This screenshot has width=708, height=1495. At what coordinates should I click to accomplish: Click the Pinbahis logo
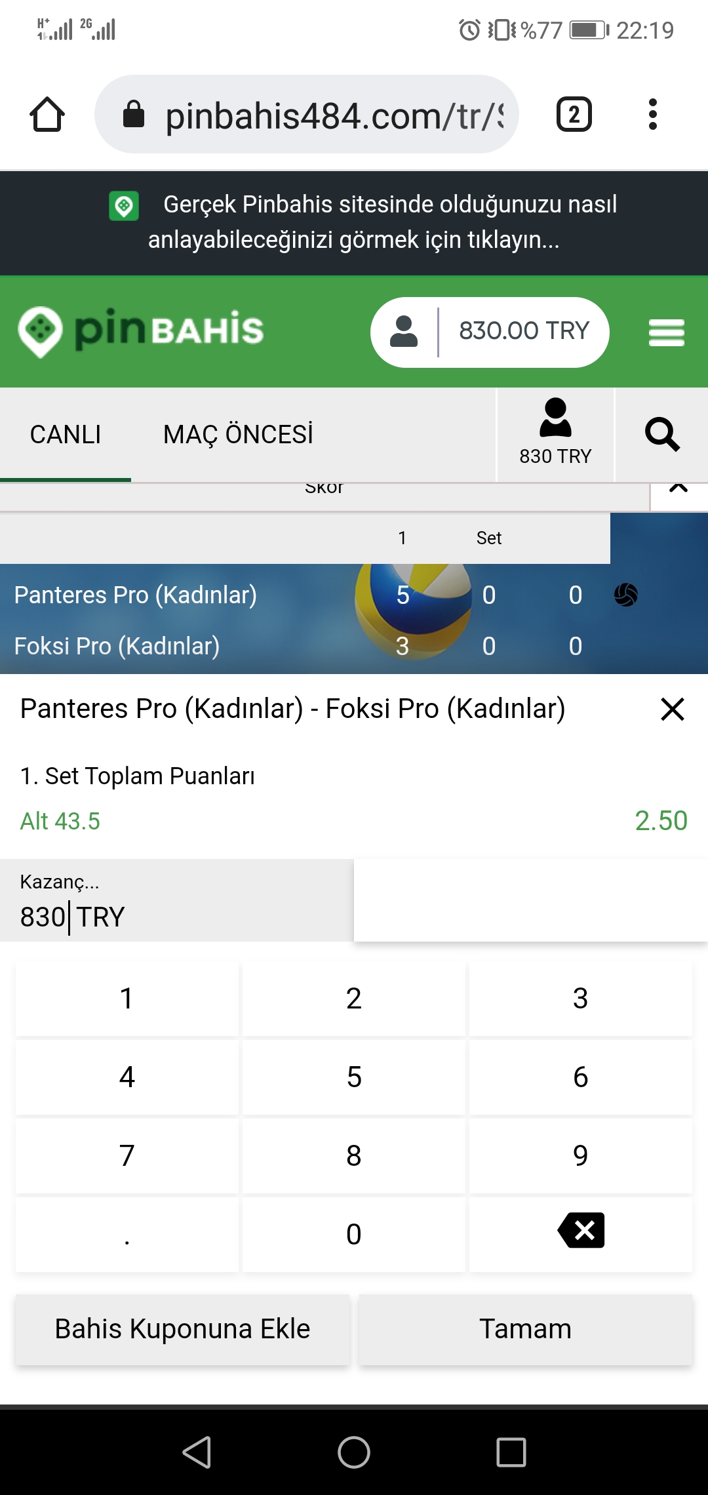(x=141, y=331)
